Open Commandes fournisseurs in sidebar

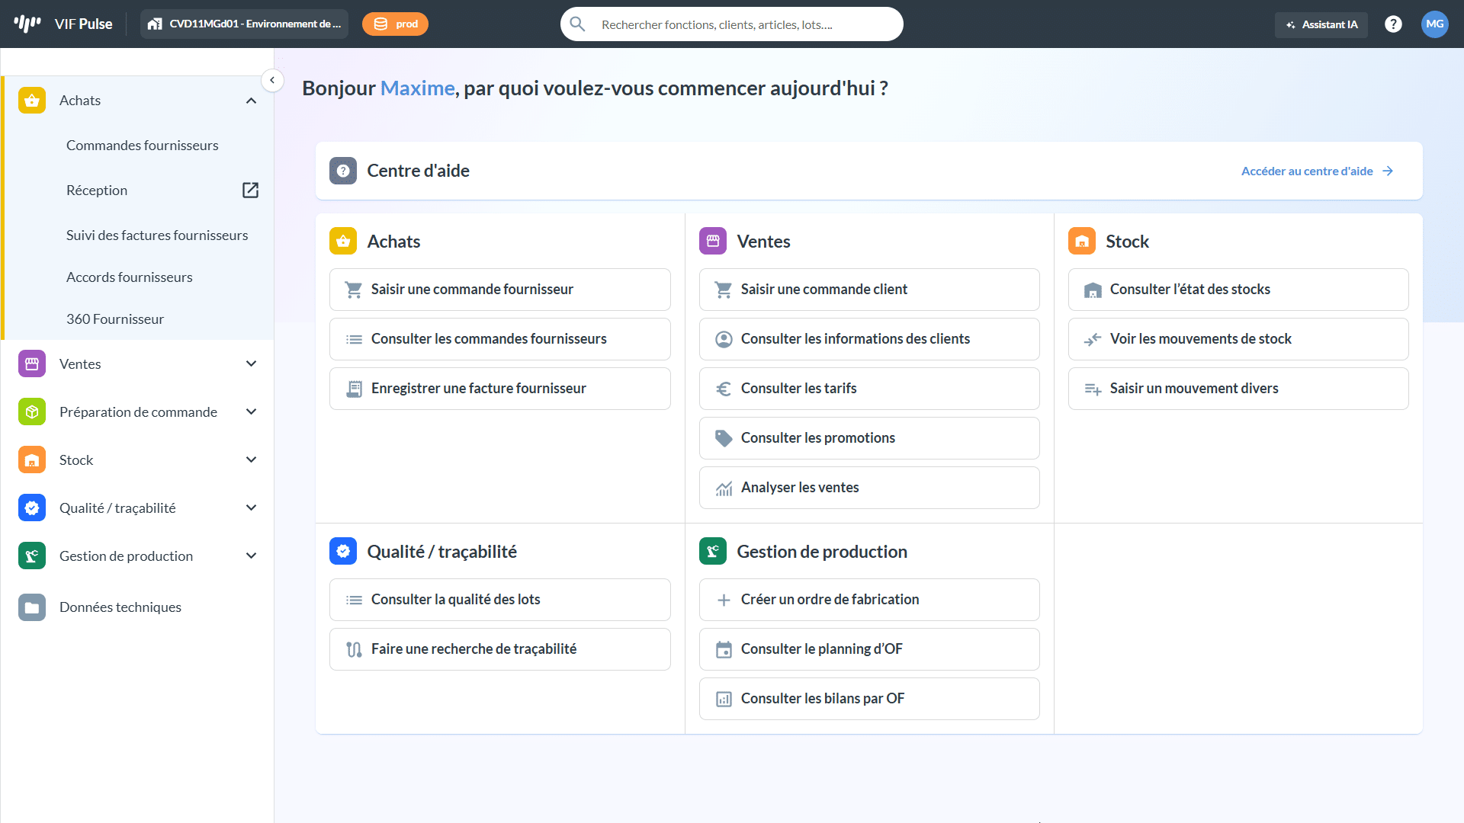pyautogui.click(x=142, y=146)
